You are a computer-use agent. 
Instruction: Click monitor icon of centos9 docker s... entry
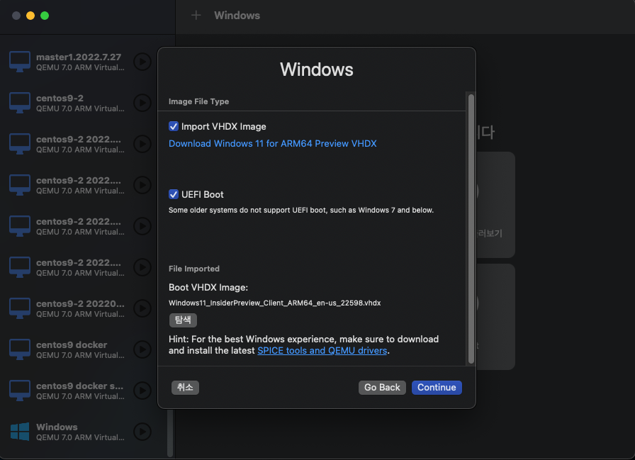point(19,391)
